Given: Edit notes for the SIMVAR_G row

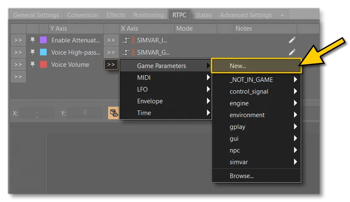Looking at the screenshot, I should (x=292, y=52).
